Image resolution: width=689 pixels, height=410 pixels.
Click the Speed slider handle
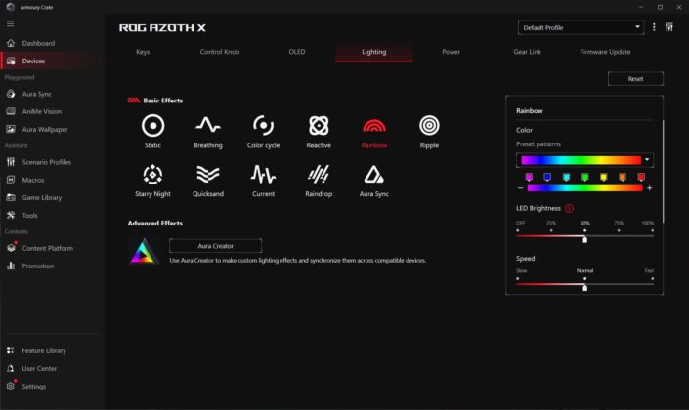[x=584, y=288]
